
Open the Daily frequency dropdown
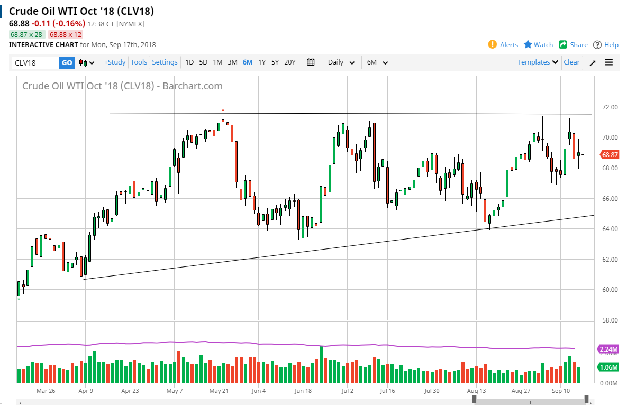click(x=341, y=62)
